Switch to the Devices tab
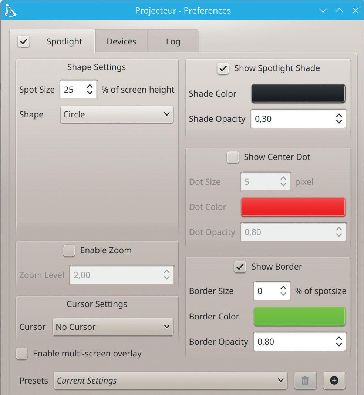The height and width of the screenshot is (395, 364). [121, 41]
